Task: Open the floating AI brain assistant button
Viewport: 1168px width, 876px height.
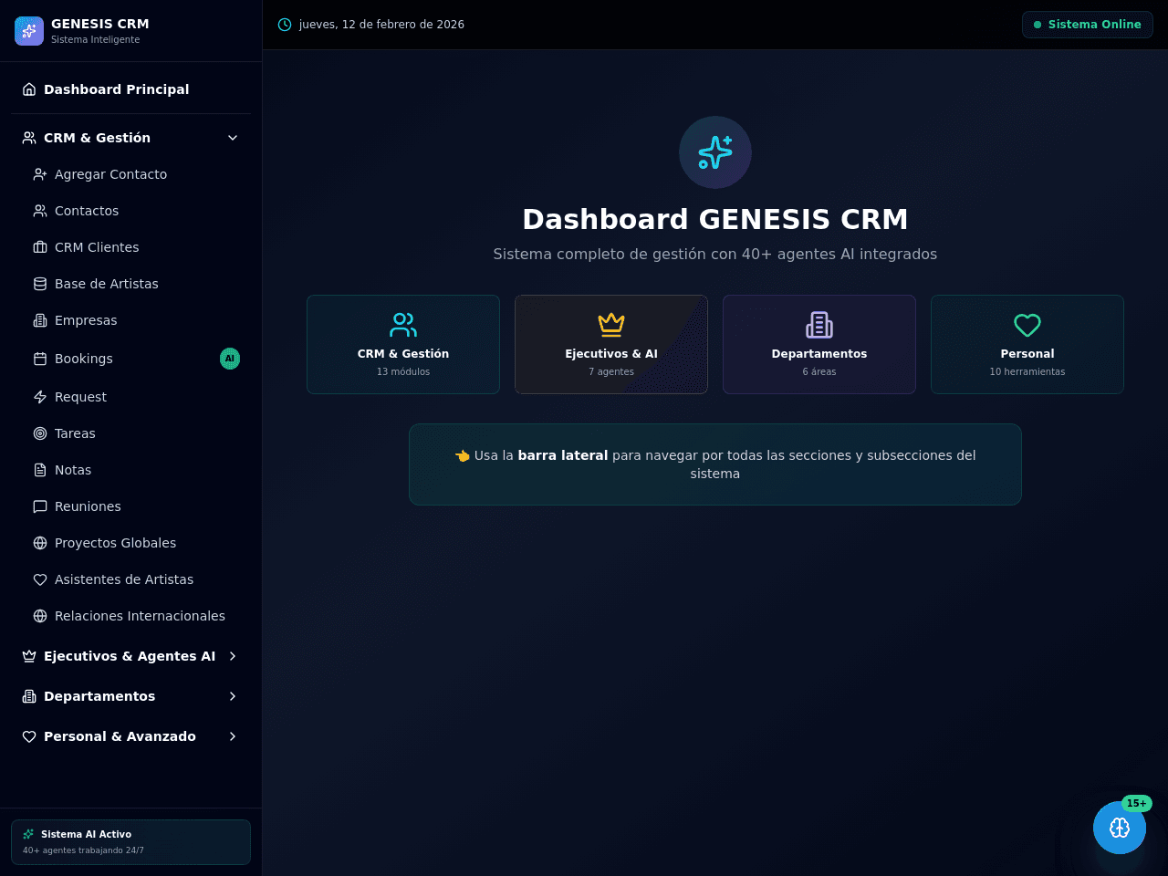Action: tap(1120, 828)
